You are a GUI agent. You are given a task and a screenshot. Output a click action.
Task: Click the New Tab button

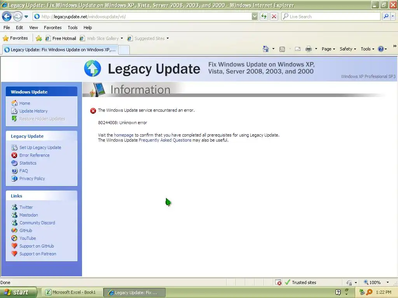click(124, 50)
